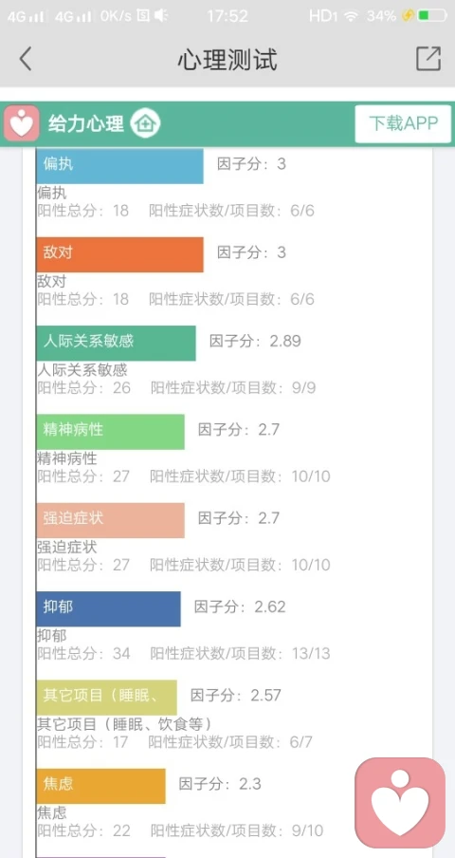Select the amber 焦虑 bar
This screenshot has width=455, height=858.
[100, 786]
